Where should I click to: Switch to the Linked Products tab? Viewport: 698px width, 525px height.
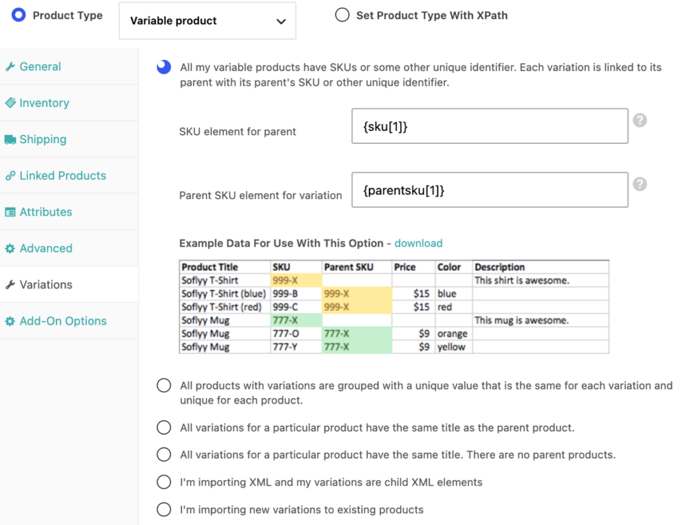pos(69,175)
